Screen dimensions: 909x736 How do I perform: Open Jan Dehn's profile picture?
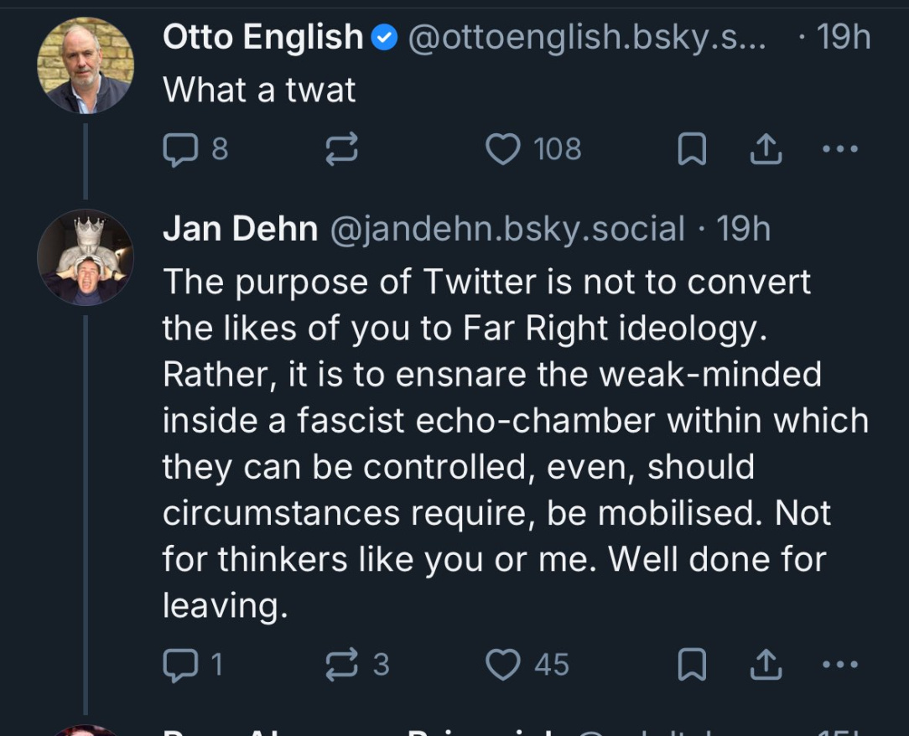[x=85, y=257]
